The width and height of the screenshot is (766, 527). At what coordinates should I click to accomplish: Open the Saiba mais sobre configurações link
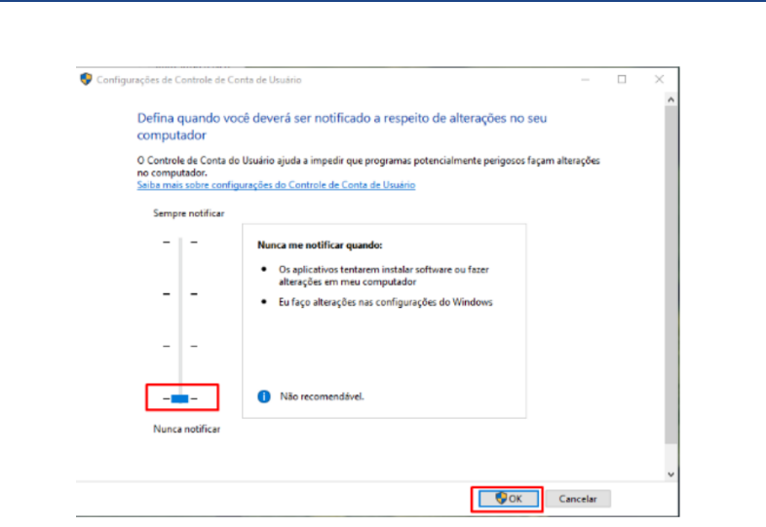275,185
